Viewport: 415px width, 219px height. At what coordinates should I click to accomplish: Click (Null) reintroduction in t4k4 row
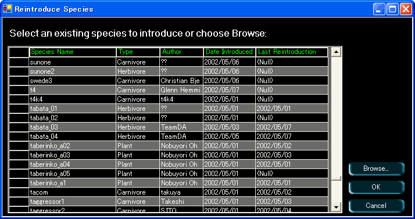pos(292,99)
